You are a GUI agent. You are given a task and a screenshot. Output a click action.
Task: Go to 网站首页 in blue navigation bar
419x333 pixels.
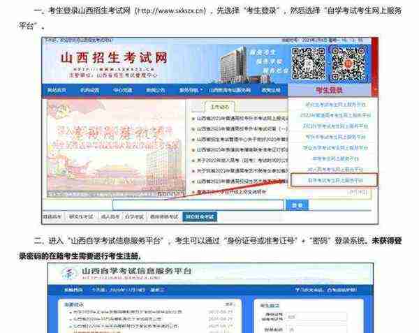pyautogui.click(x=57, y=90)
